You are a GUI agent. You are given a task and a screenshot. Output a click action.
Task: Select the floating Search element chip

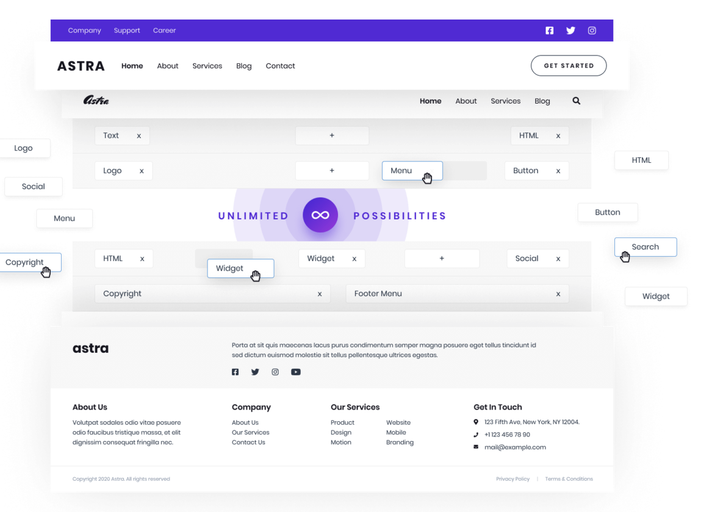tap(645, 247)
